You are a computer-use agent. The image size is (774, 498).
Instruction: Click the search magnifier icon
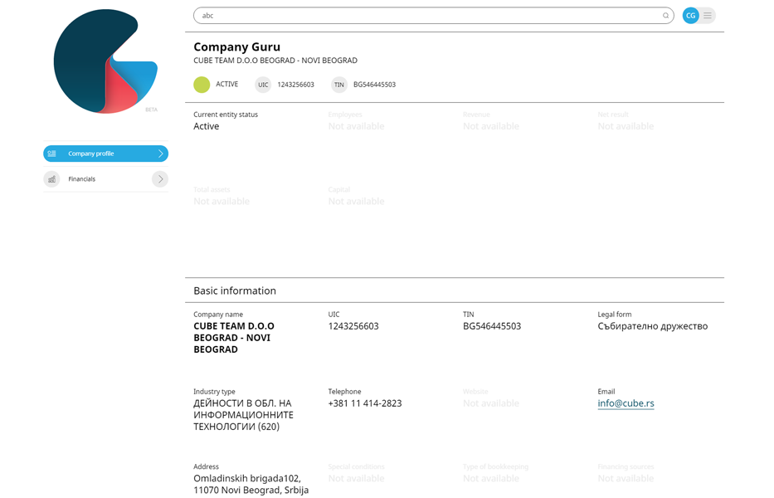point(665,16)
